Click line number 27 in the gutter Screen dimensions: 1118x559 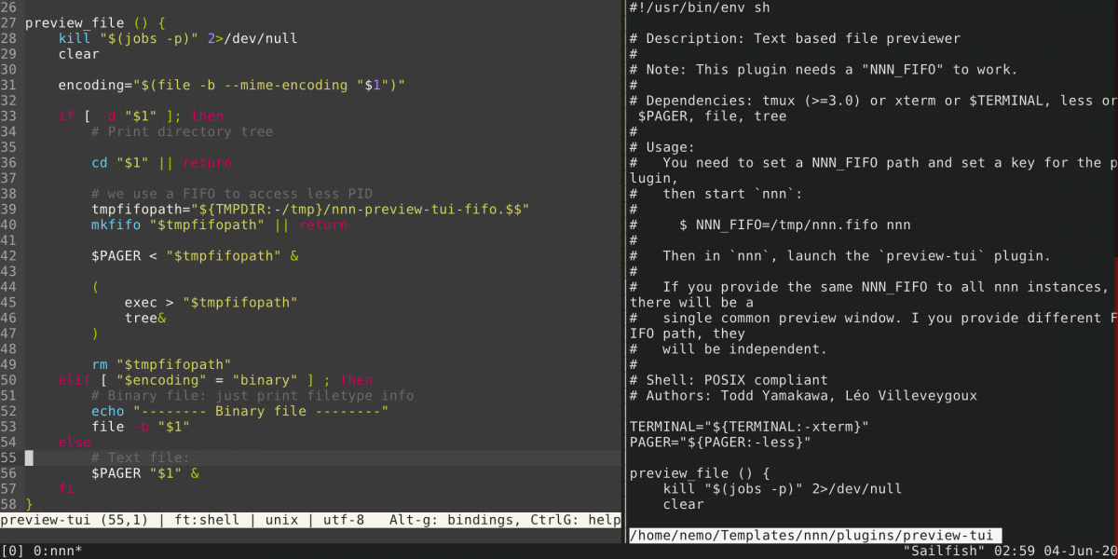[9, 22]
